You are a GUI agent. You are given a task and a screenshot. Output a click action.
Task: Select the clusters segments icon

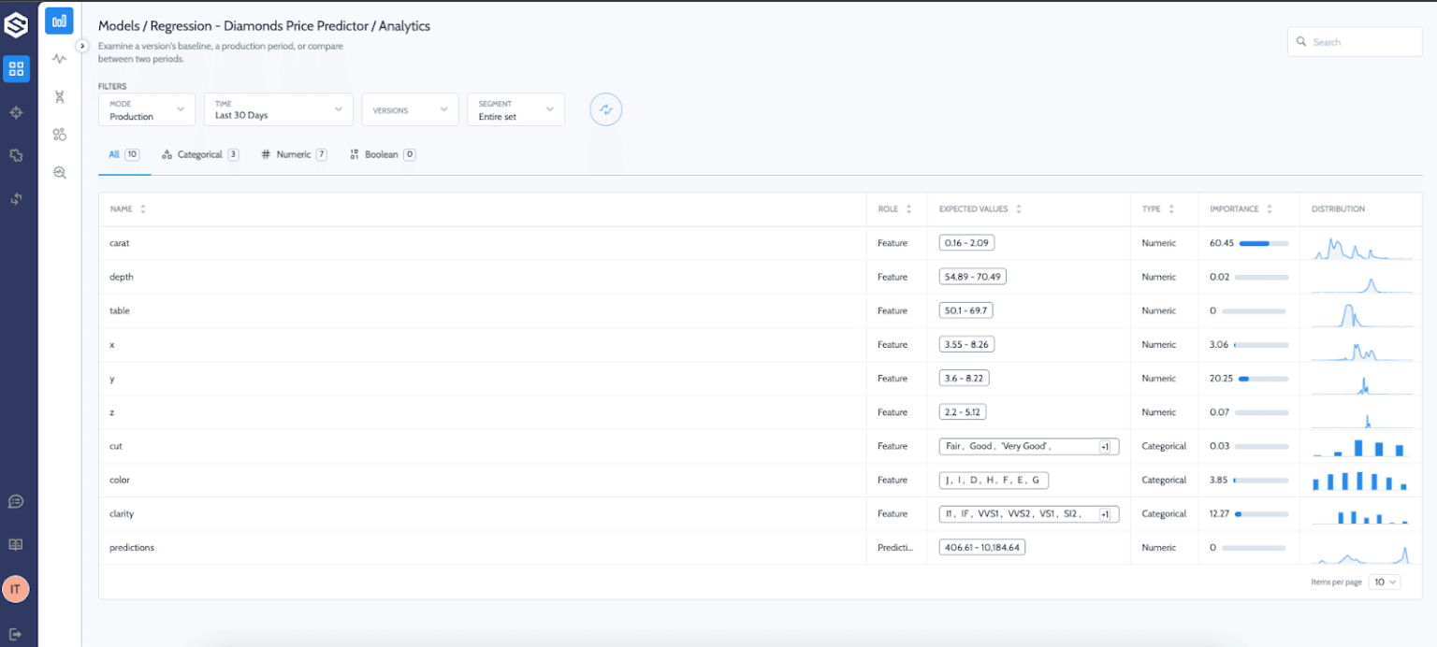coord(58,134)
